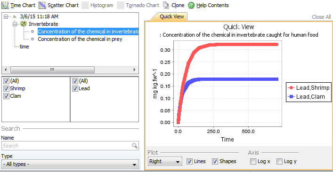Click the Close All link
The height and width of the screenshot is (172, 333).
click(321, 17)
